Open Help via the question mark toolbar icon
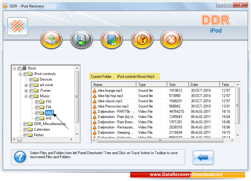 [142, 40]
